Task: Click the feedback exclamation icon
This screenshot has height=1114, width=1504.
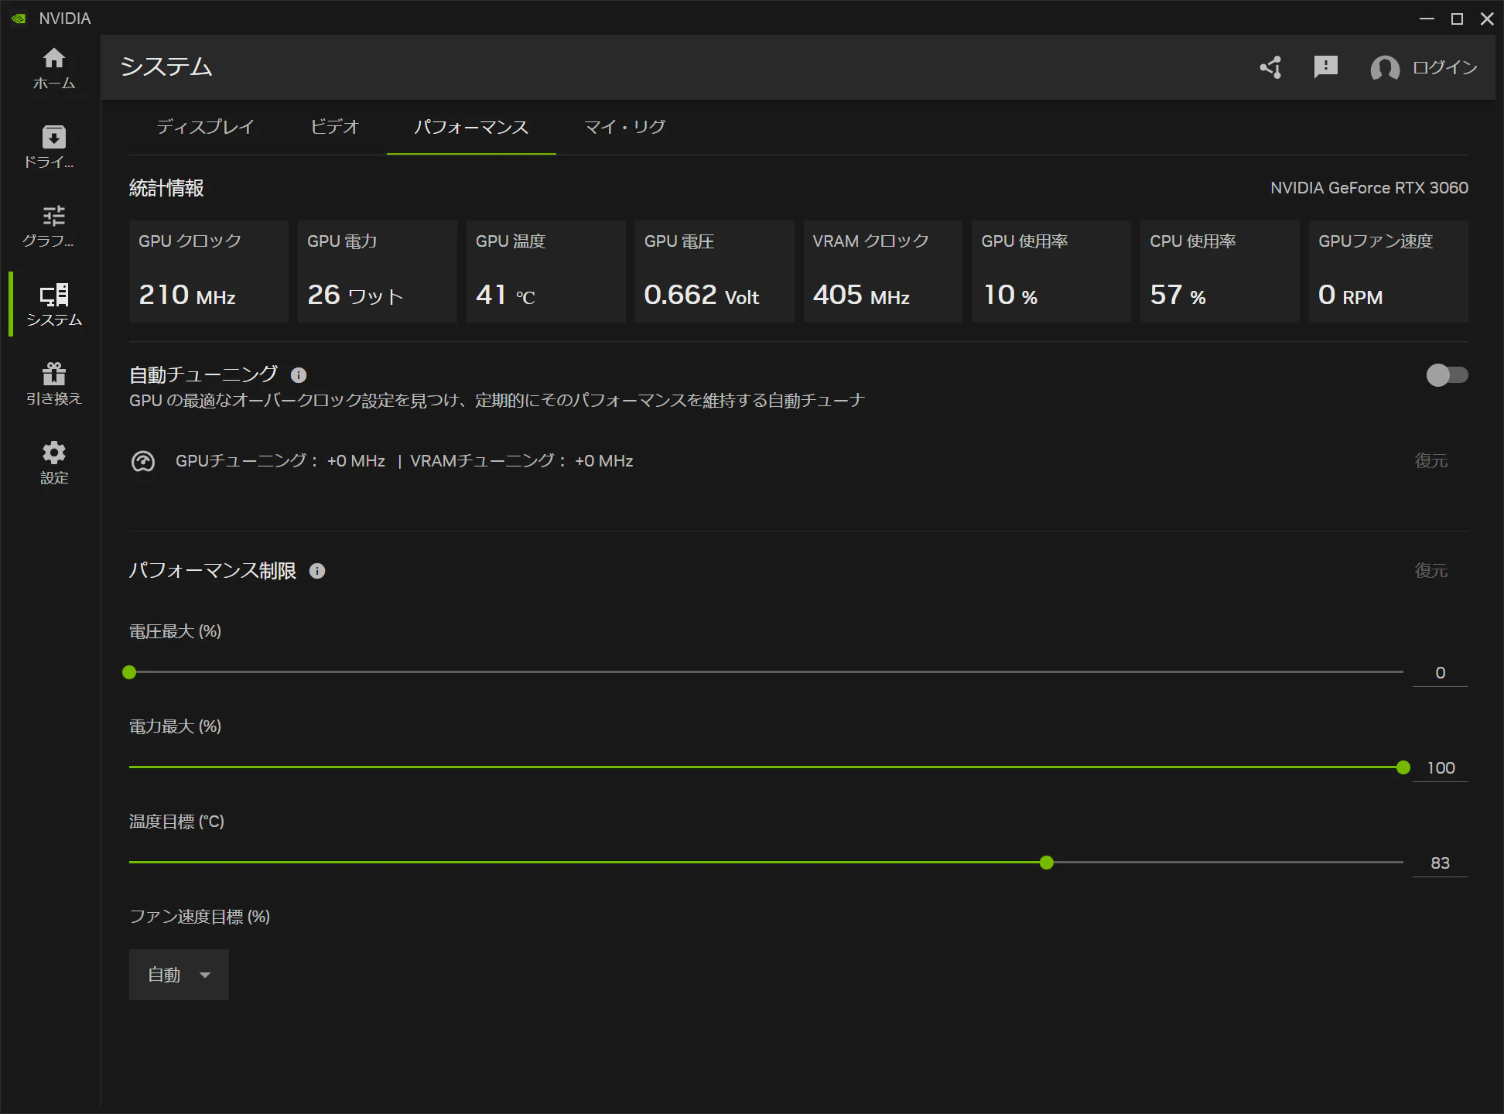Action: [x=1325, y=67]
